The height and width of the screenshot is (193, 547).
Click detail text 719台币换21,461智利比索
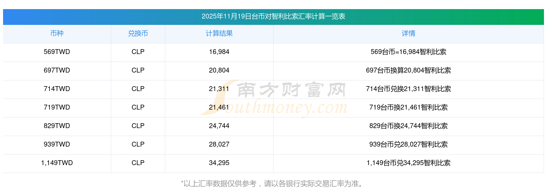point(408,107)
